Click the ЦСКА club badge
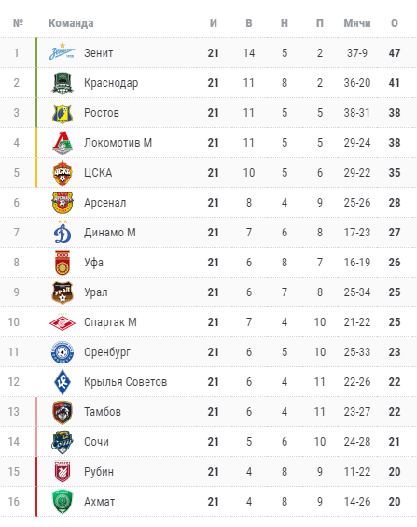417x527 pixels. pos(63,173)
